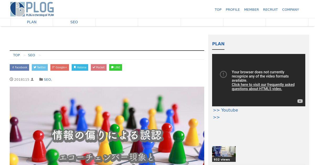315x165 pixels.
Task: Open the sidebar video thumbnail with 932 views
Action: (x=224, y=154)
